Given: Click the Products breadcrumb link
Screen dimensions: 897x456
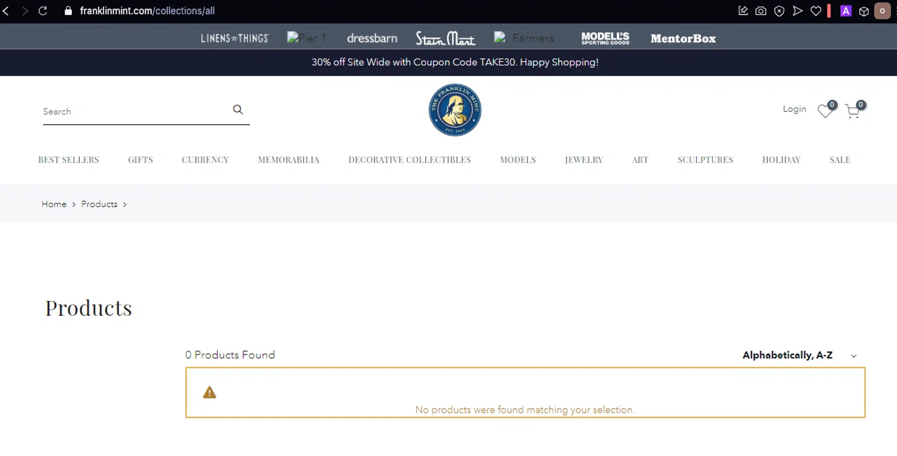Looking at the screenshot, I should (99, 204).
